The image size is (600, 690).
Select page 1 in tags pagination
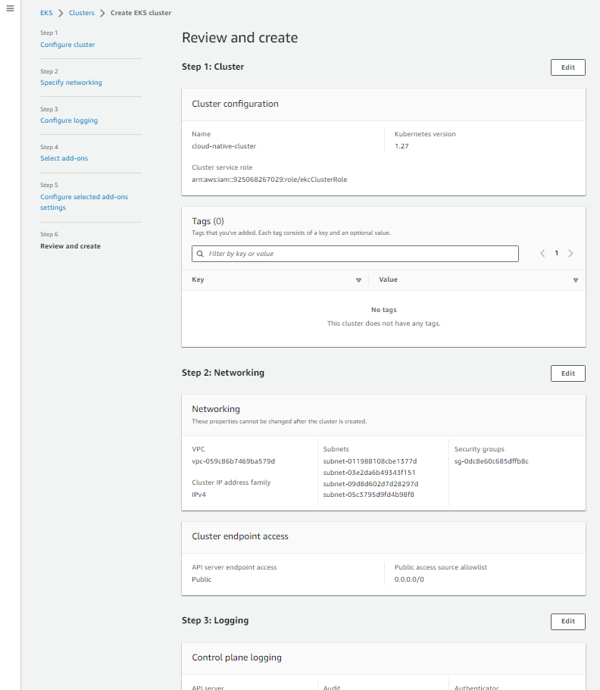tap(556, 253)
